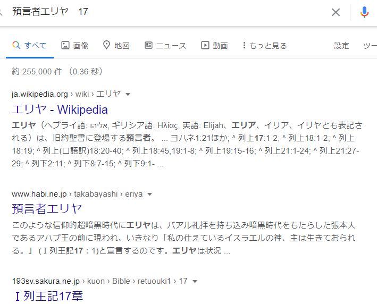Click the 193sv.sakura.ne.jp › kuon › Bible breadcrumb

(x=100, y=281)
